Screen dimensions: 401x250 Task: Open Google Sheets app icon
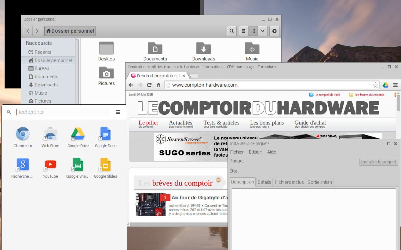point(77,165)
